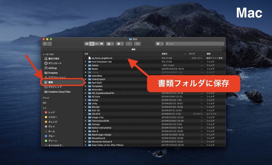Switch to gallery view in the toolbar
The width and height of the screenshot is (272, 165).
tap(102, 44)
